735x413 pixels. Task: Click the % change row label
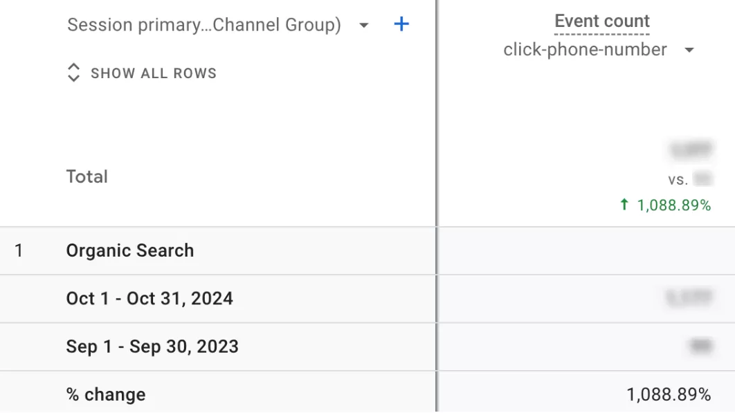coord(106,395)
